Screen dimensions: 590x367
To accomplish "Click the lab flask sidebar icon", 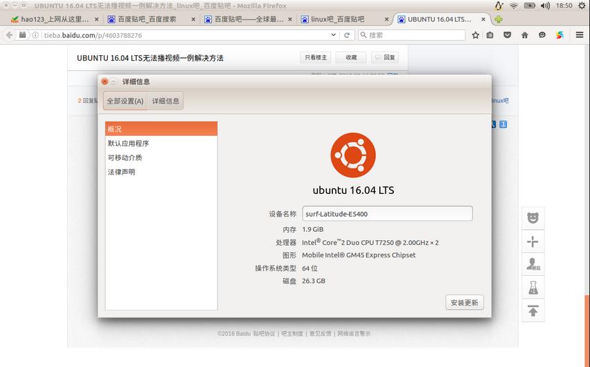I will (533, 288).
